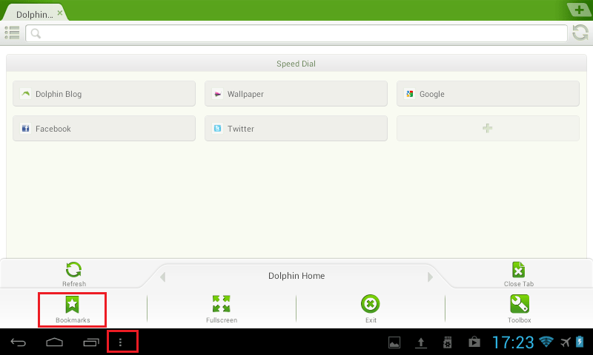Tap the Wi-Fi status icon
Image resolution: width=593 pixels, height=355 pixels.
[546, 342]
